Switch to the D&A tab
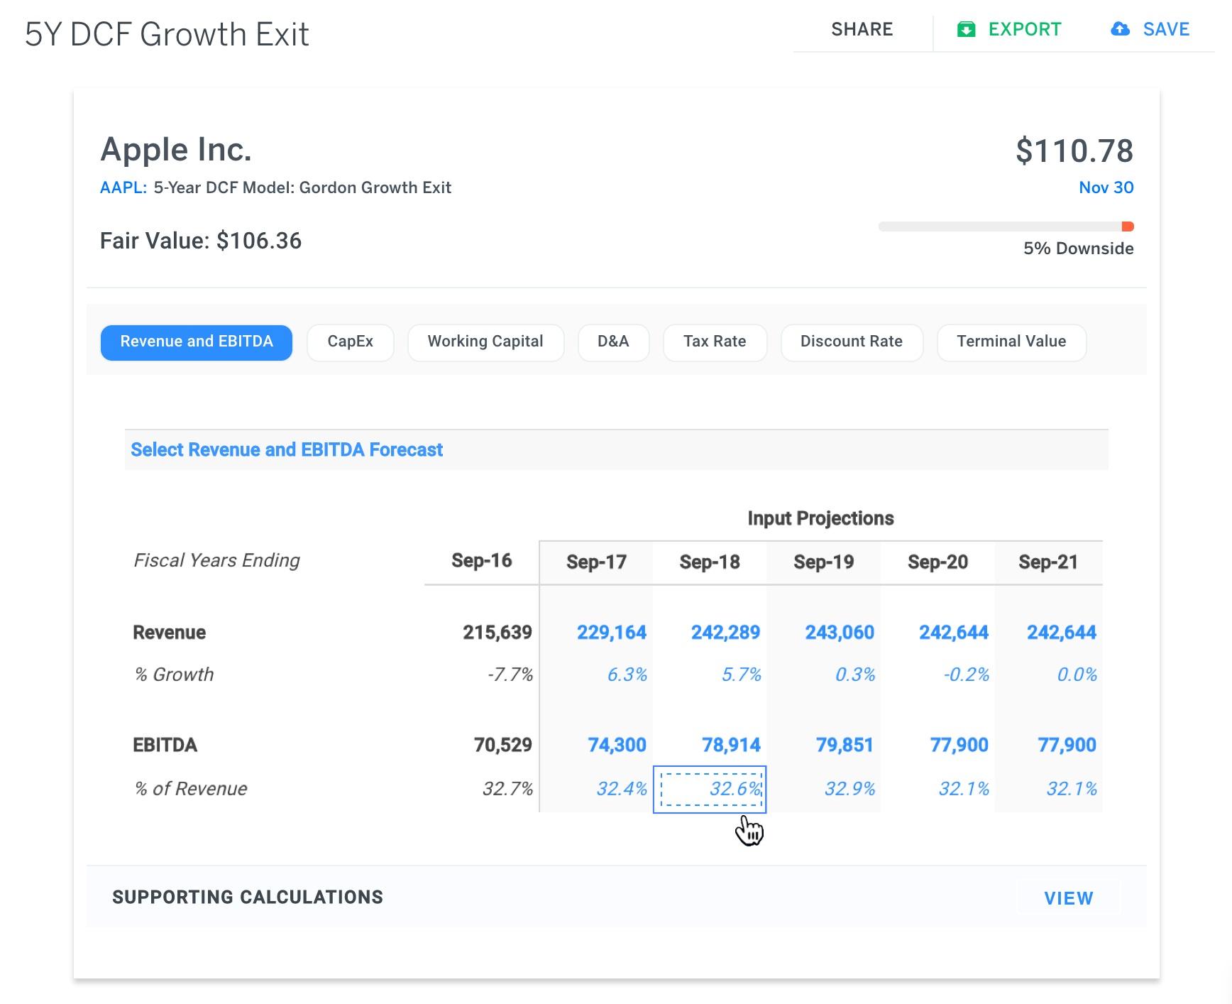Image resolution: width=1232 pixels, height=1004 pixels. [613, 342]
